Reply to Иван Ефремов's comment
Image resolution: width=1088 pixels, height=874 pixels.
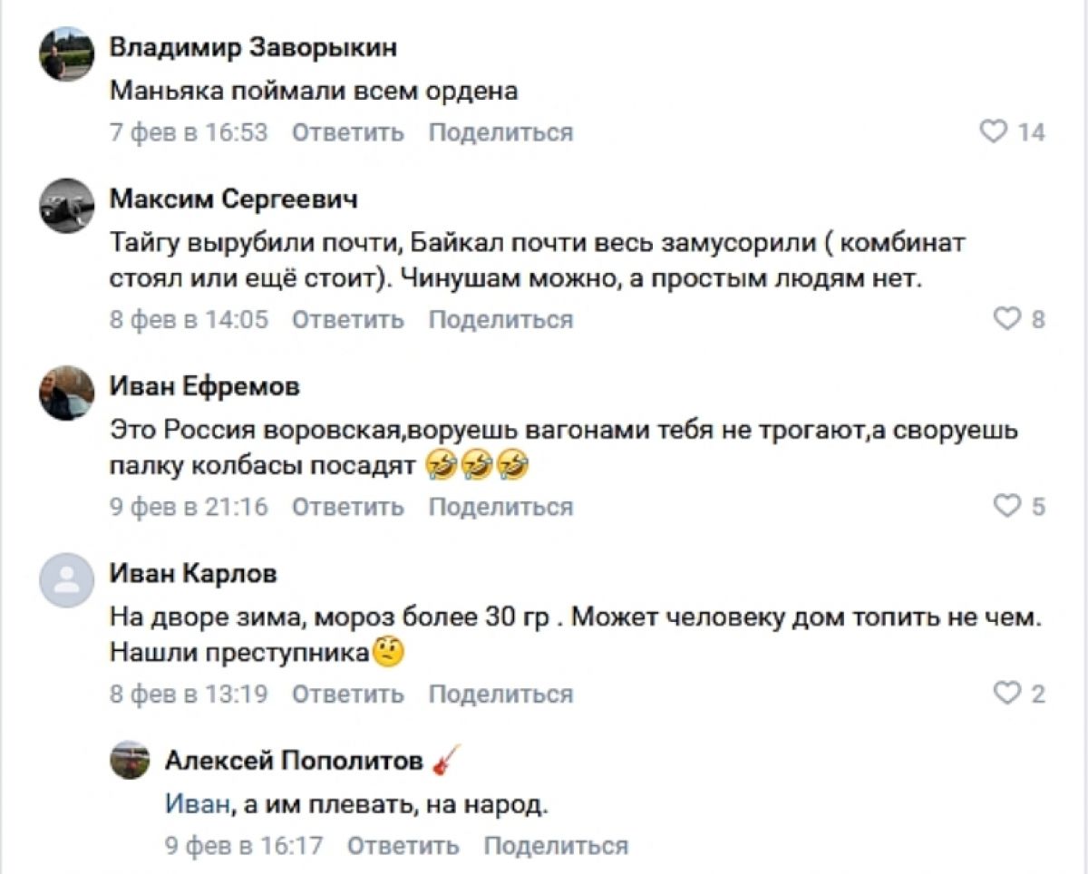click(348, 506)
